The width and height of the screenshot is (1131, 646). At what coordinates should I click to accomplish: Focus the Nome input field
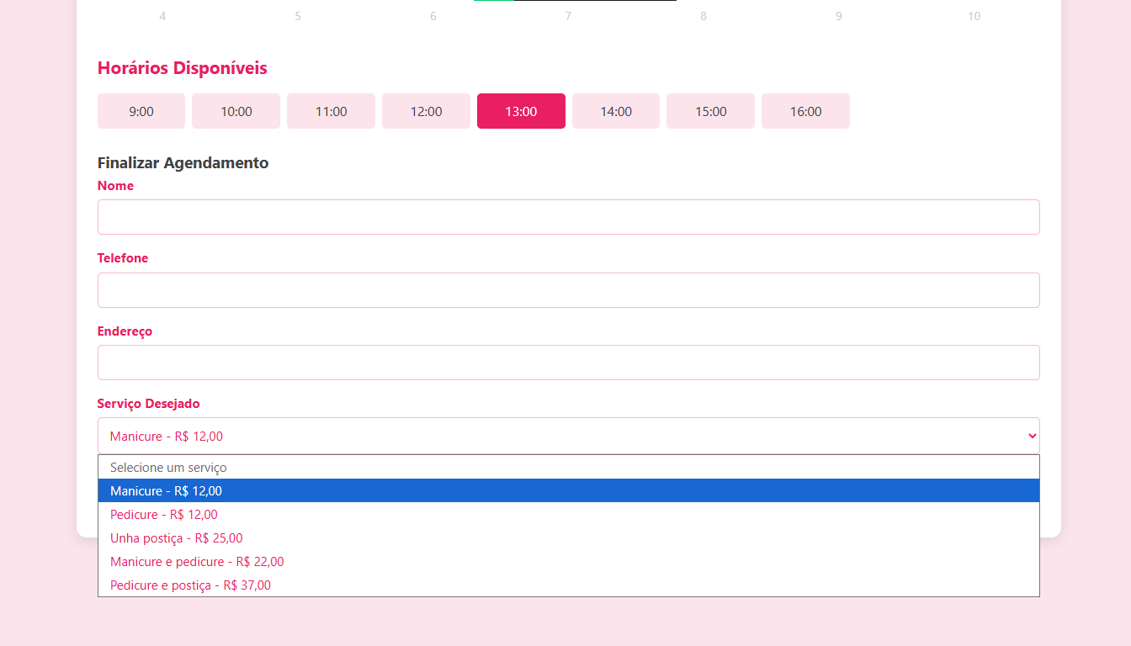tap(568, 217)
